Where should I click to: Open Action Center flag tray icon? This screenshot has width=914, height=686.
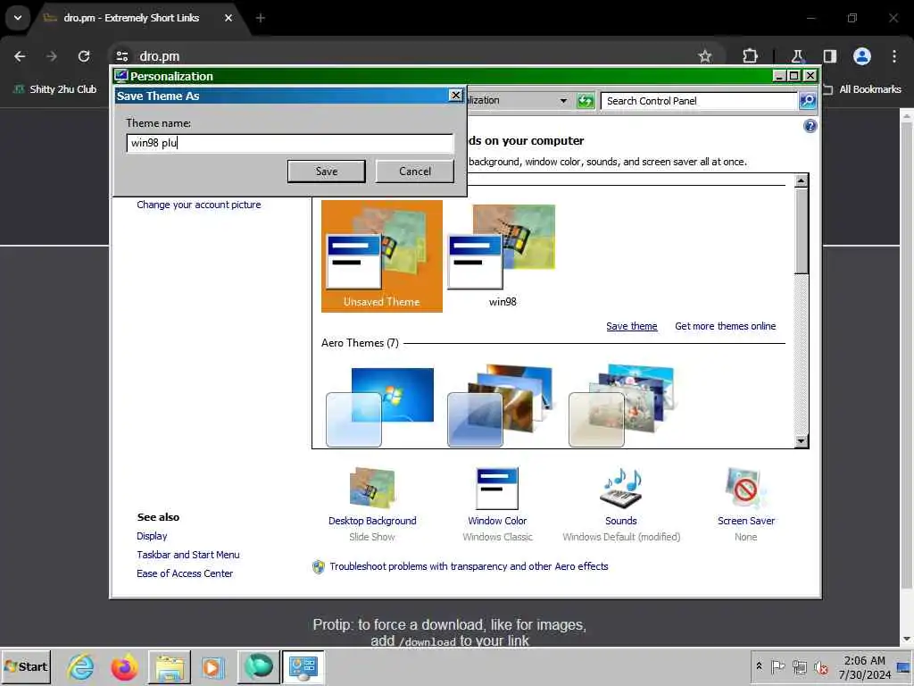click(777, 666)
